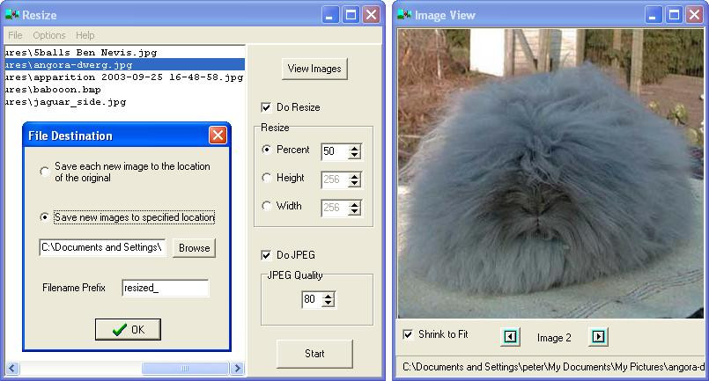Click the Width spinner down arrow
Viewport: 709px width, 381px height.
[354, 211]
